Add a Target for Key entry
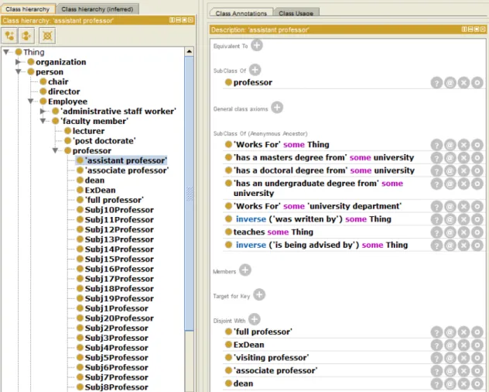The height and width of the screenshot is (392, 489). click(x=259, y=294)
